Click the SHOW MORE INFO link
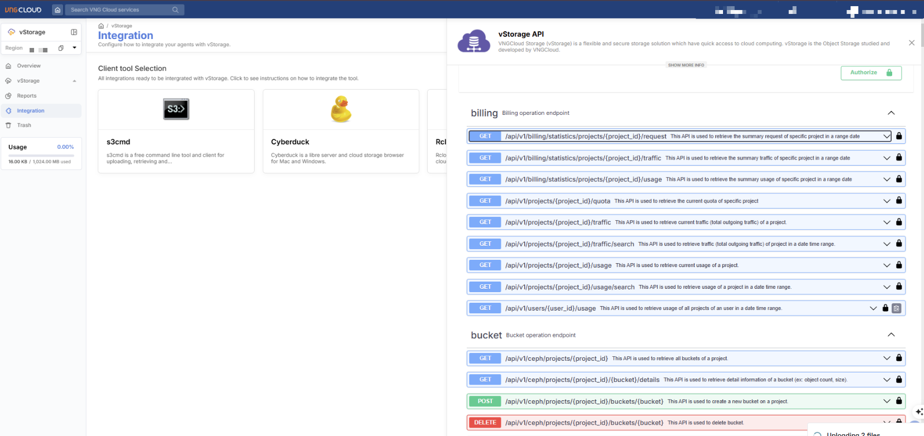The image size is (924, 436). pyautogui.click(x=686, y=65)
